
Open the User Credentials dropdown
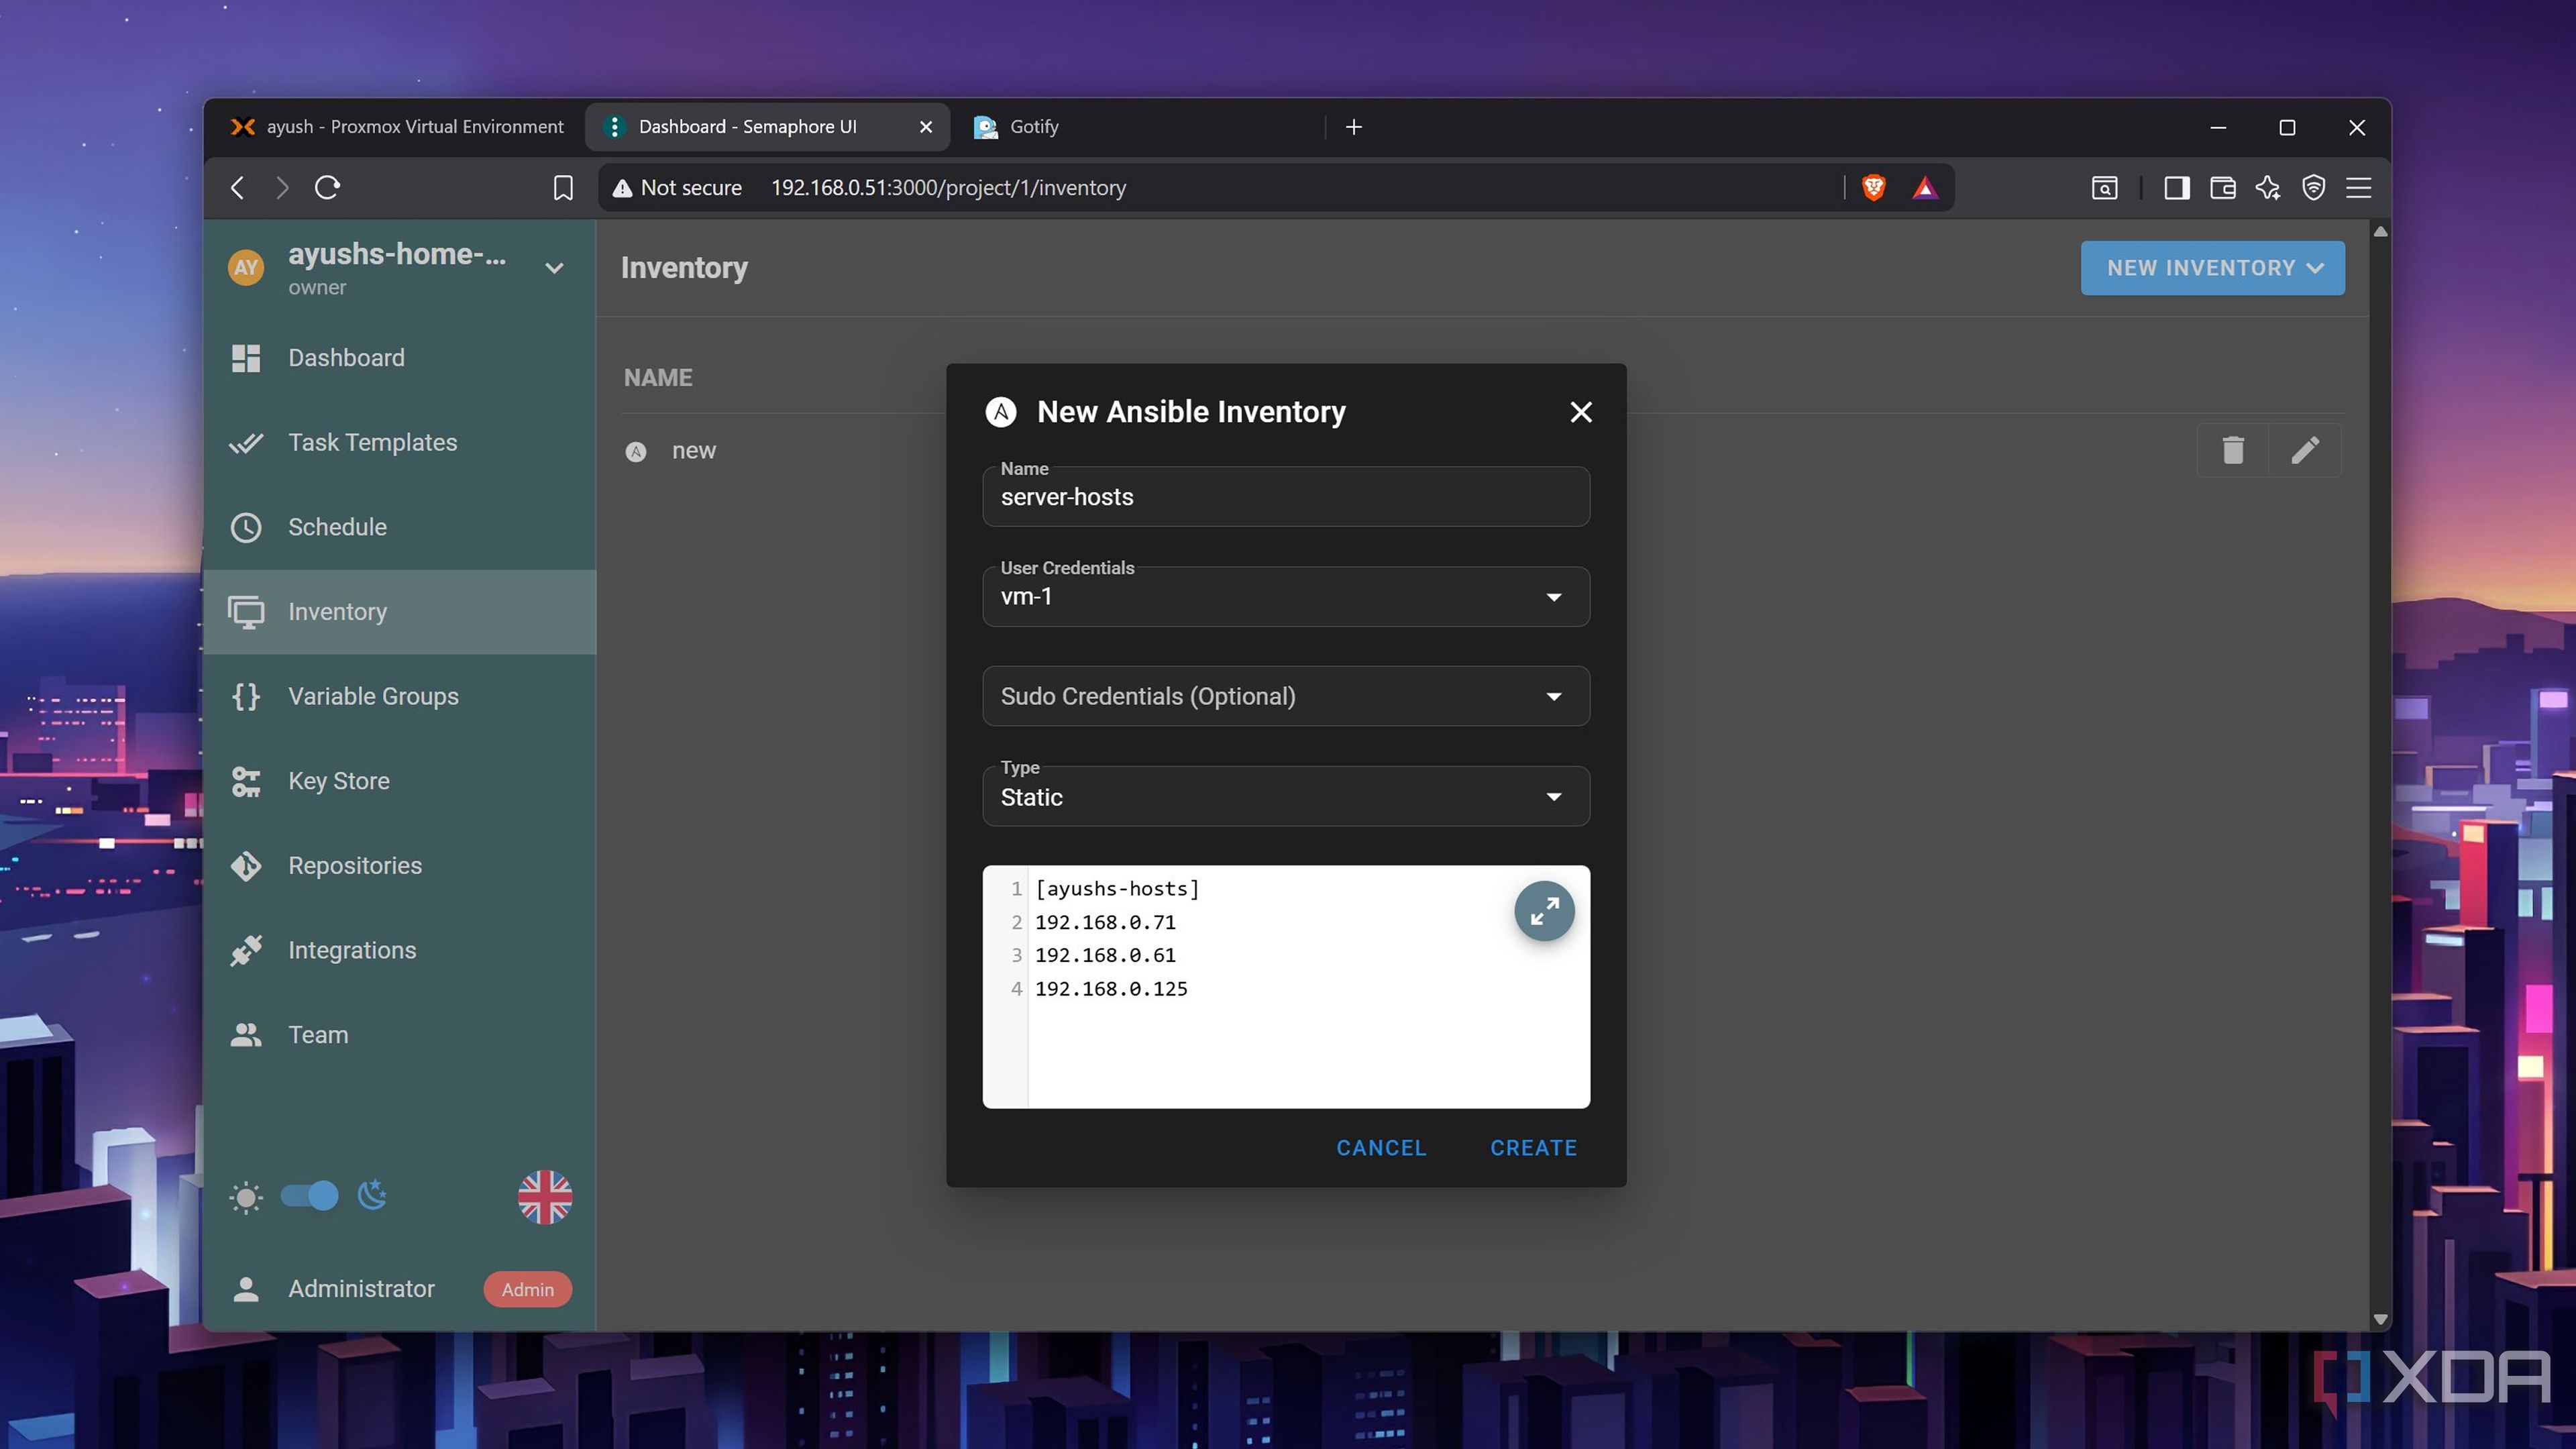coord(1286,597)
